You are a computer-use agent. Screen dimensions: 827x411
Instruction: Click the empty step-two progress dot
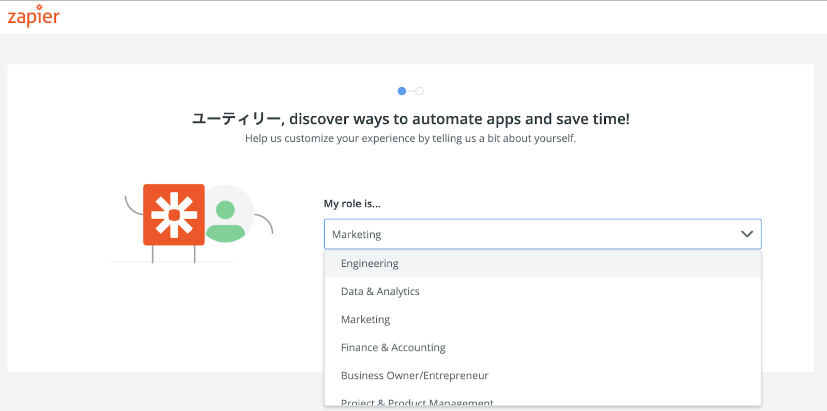point(420,91)
